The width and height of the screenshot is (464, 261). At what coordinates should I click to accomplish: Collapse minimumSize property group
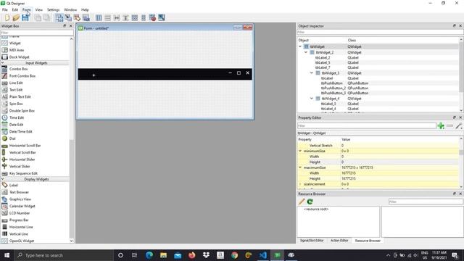point(300,151)
